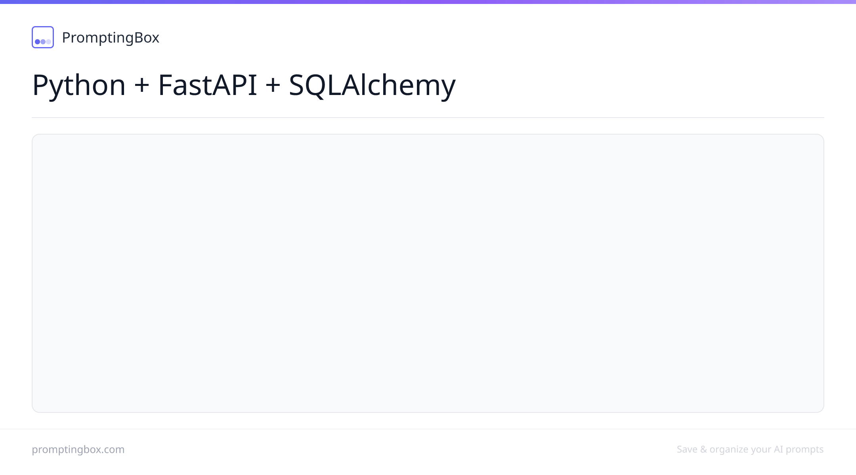
Task: Open the promptingbox.com footer link
Action: click(78, 449)
